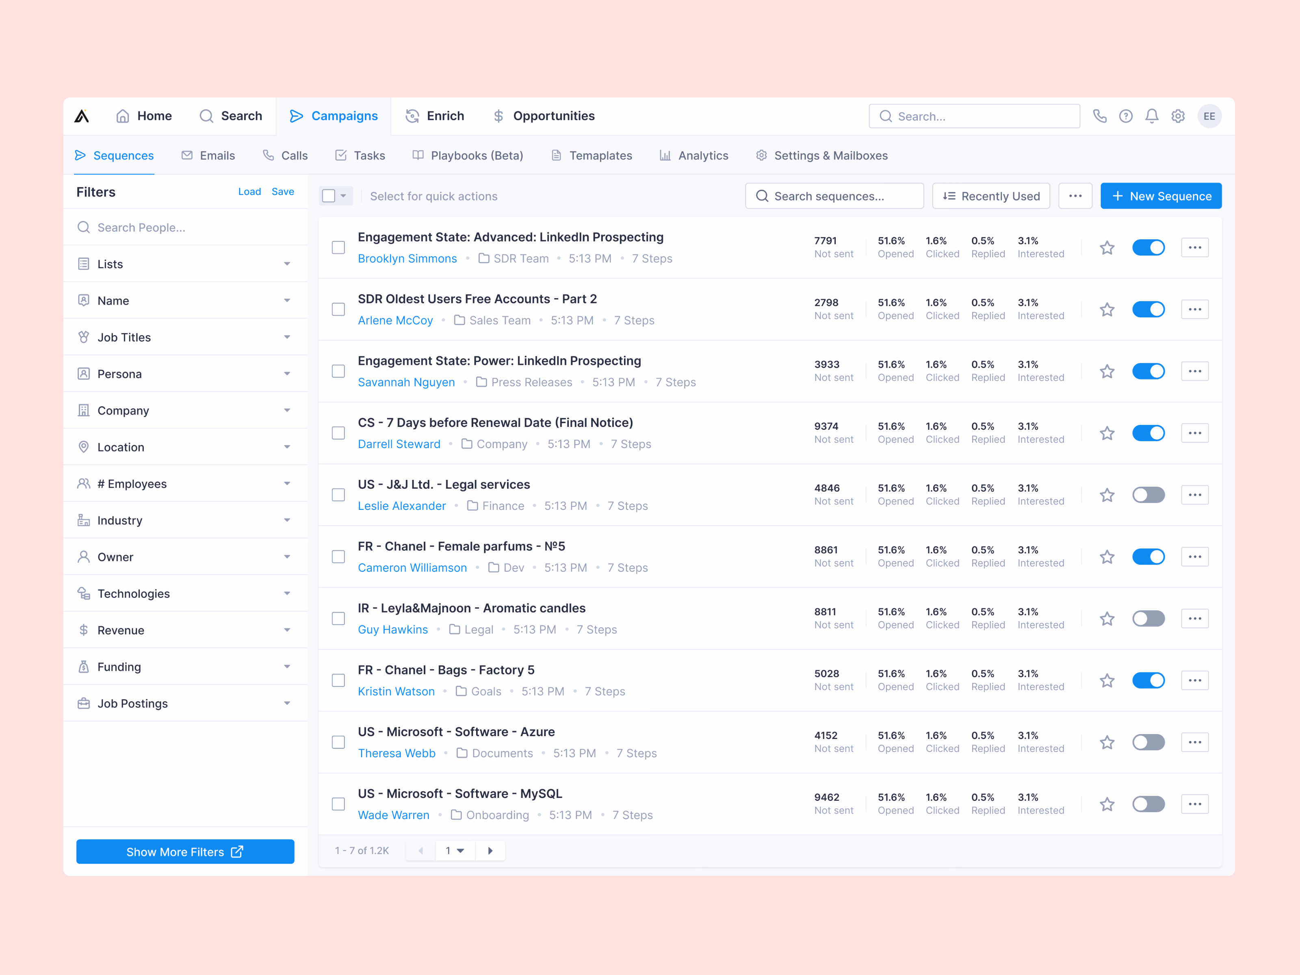Click the next page arrow in pagination
Screen dimensions: 1300x975
[490, 850]
